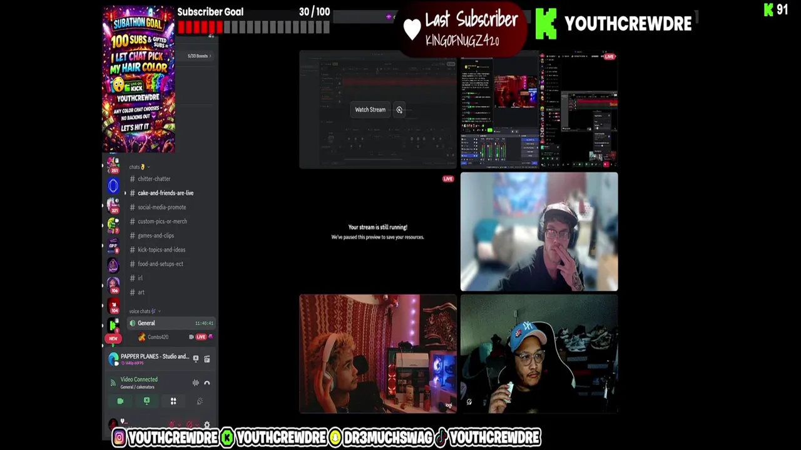Open the Activities four-dots button

click(173, 401)
